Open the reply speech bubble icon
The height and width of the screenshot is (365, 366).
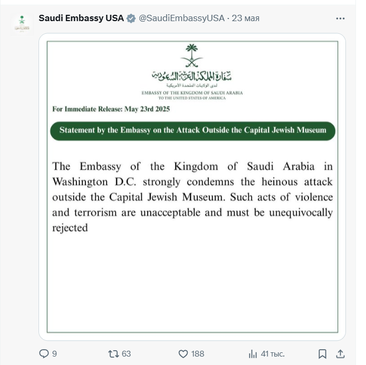(x=44, y=353)
